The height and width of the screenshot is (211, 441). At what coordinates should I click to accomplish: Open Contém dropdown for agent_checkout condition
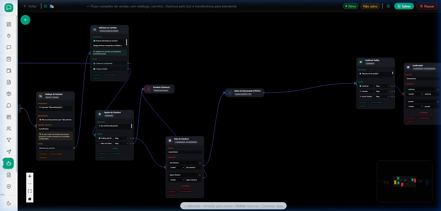[x=177, y=180]
